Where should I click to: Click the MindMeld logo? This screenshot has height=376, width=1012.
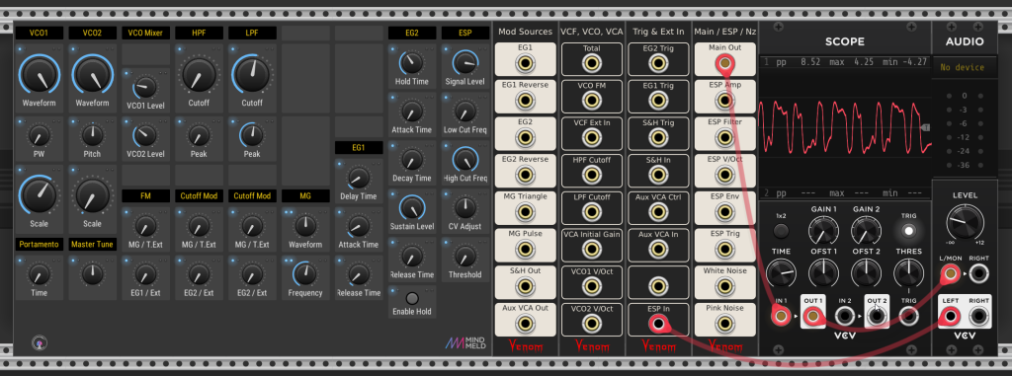pos(467,343)
